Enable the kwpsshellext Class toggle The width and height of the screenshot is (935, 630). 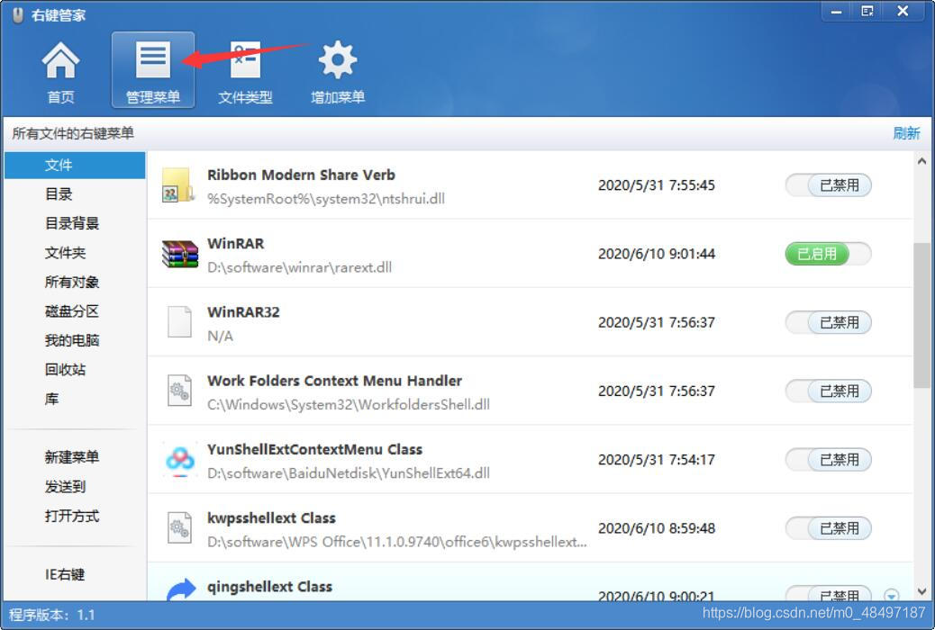click(x=829, y=528)
